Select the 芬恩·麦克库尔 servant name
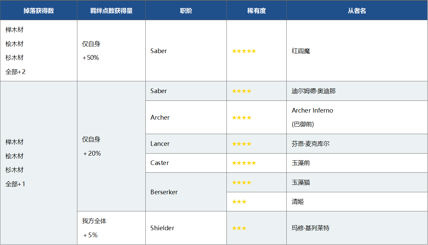 click(311, 144)
